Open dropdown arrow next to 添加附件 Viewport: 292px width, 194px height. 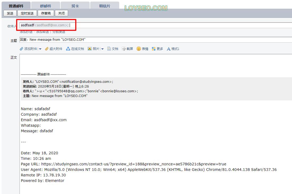(x=40, y=49)
